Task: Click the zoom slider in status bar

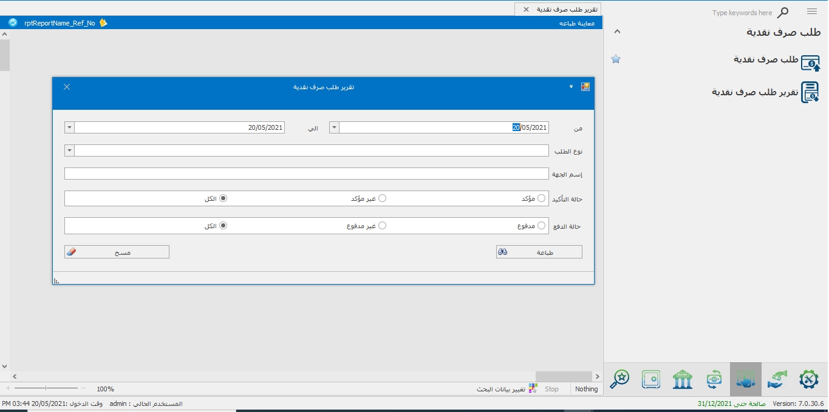Action: 46,388
